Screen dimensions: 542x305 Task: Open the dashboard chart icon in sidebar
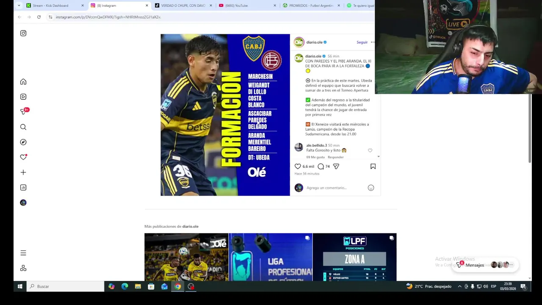pyautogui.click(x=23, y=187)
